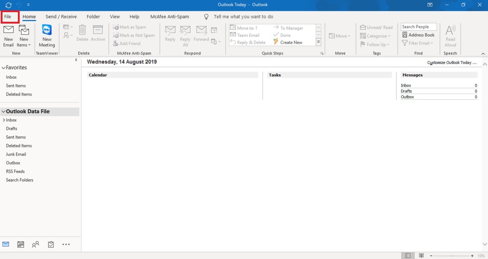This screenshot has height=259, width=488.
Task: Click the Tell me lightbulb icon
Action: click(206, 17)
